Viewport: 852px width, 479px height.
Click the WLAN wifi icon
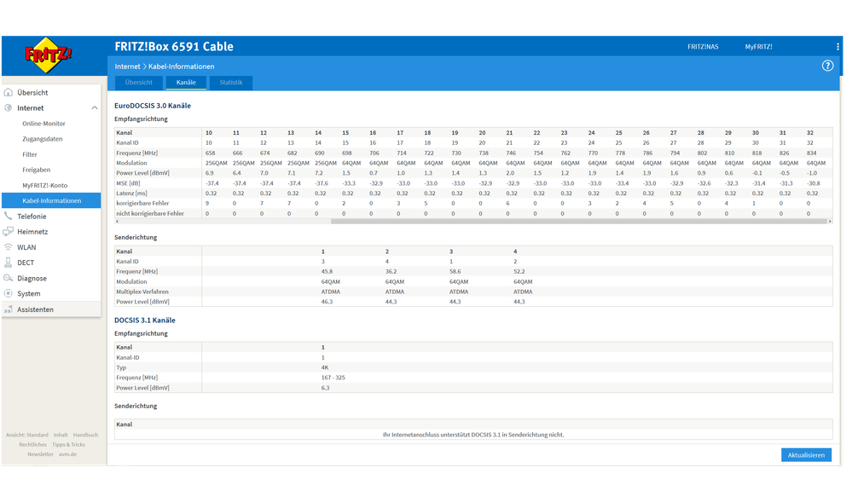(x=9, y=247)
